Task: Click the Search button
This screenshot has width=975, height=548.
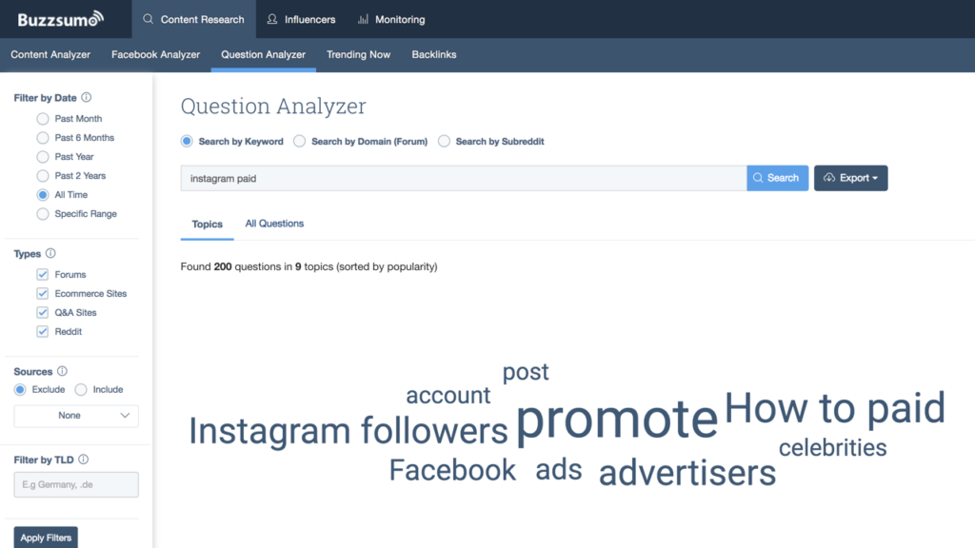Action: pyautogui.click(x=777, y=178)
